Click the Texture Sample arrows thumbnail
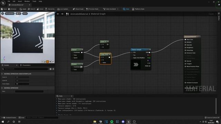This screenshot has width=221, height=124. [136, 64]
